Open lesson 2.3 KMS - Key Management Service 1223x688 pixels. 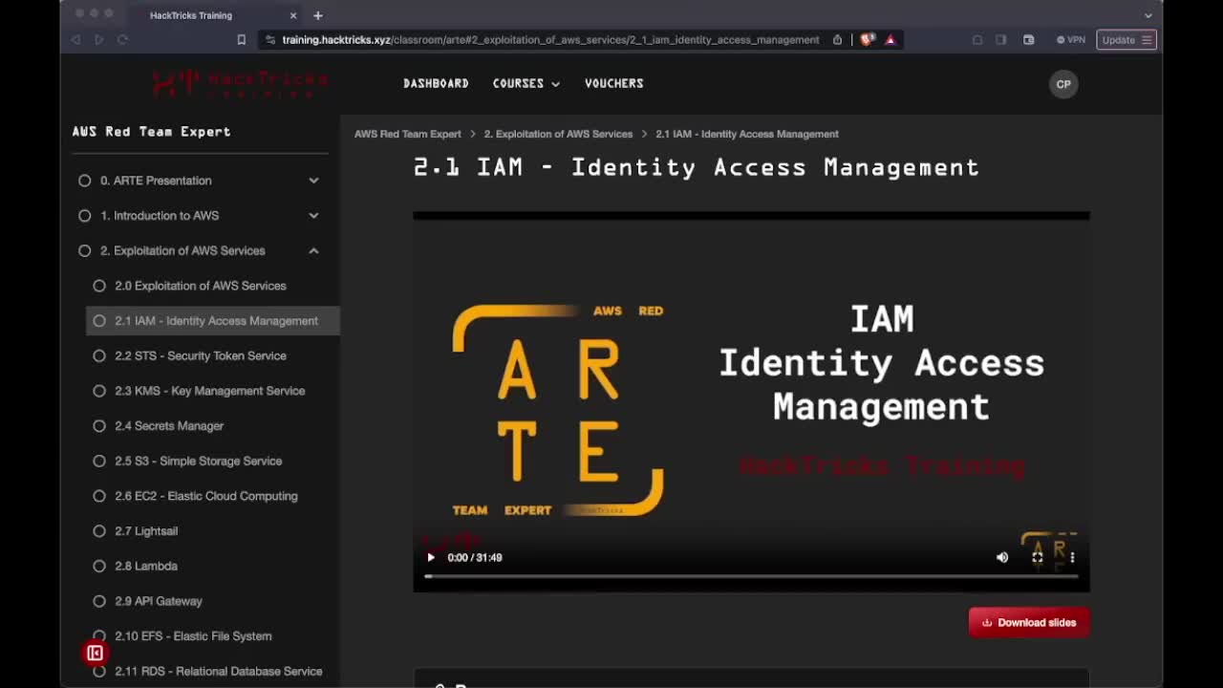click(x=212, y=391)
